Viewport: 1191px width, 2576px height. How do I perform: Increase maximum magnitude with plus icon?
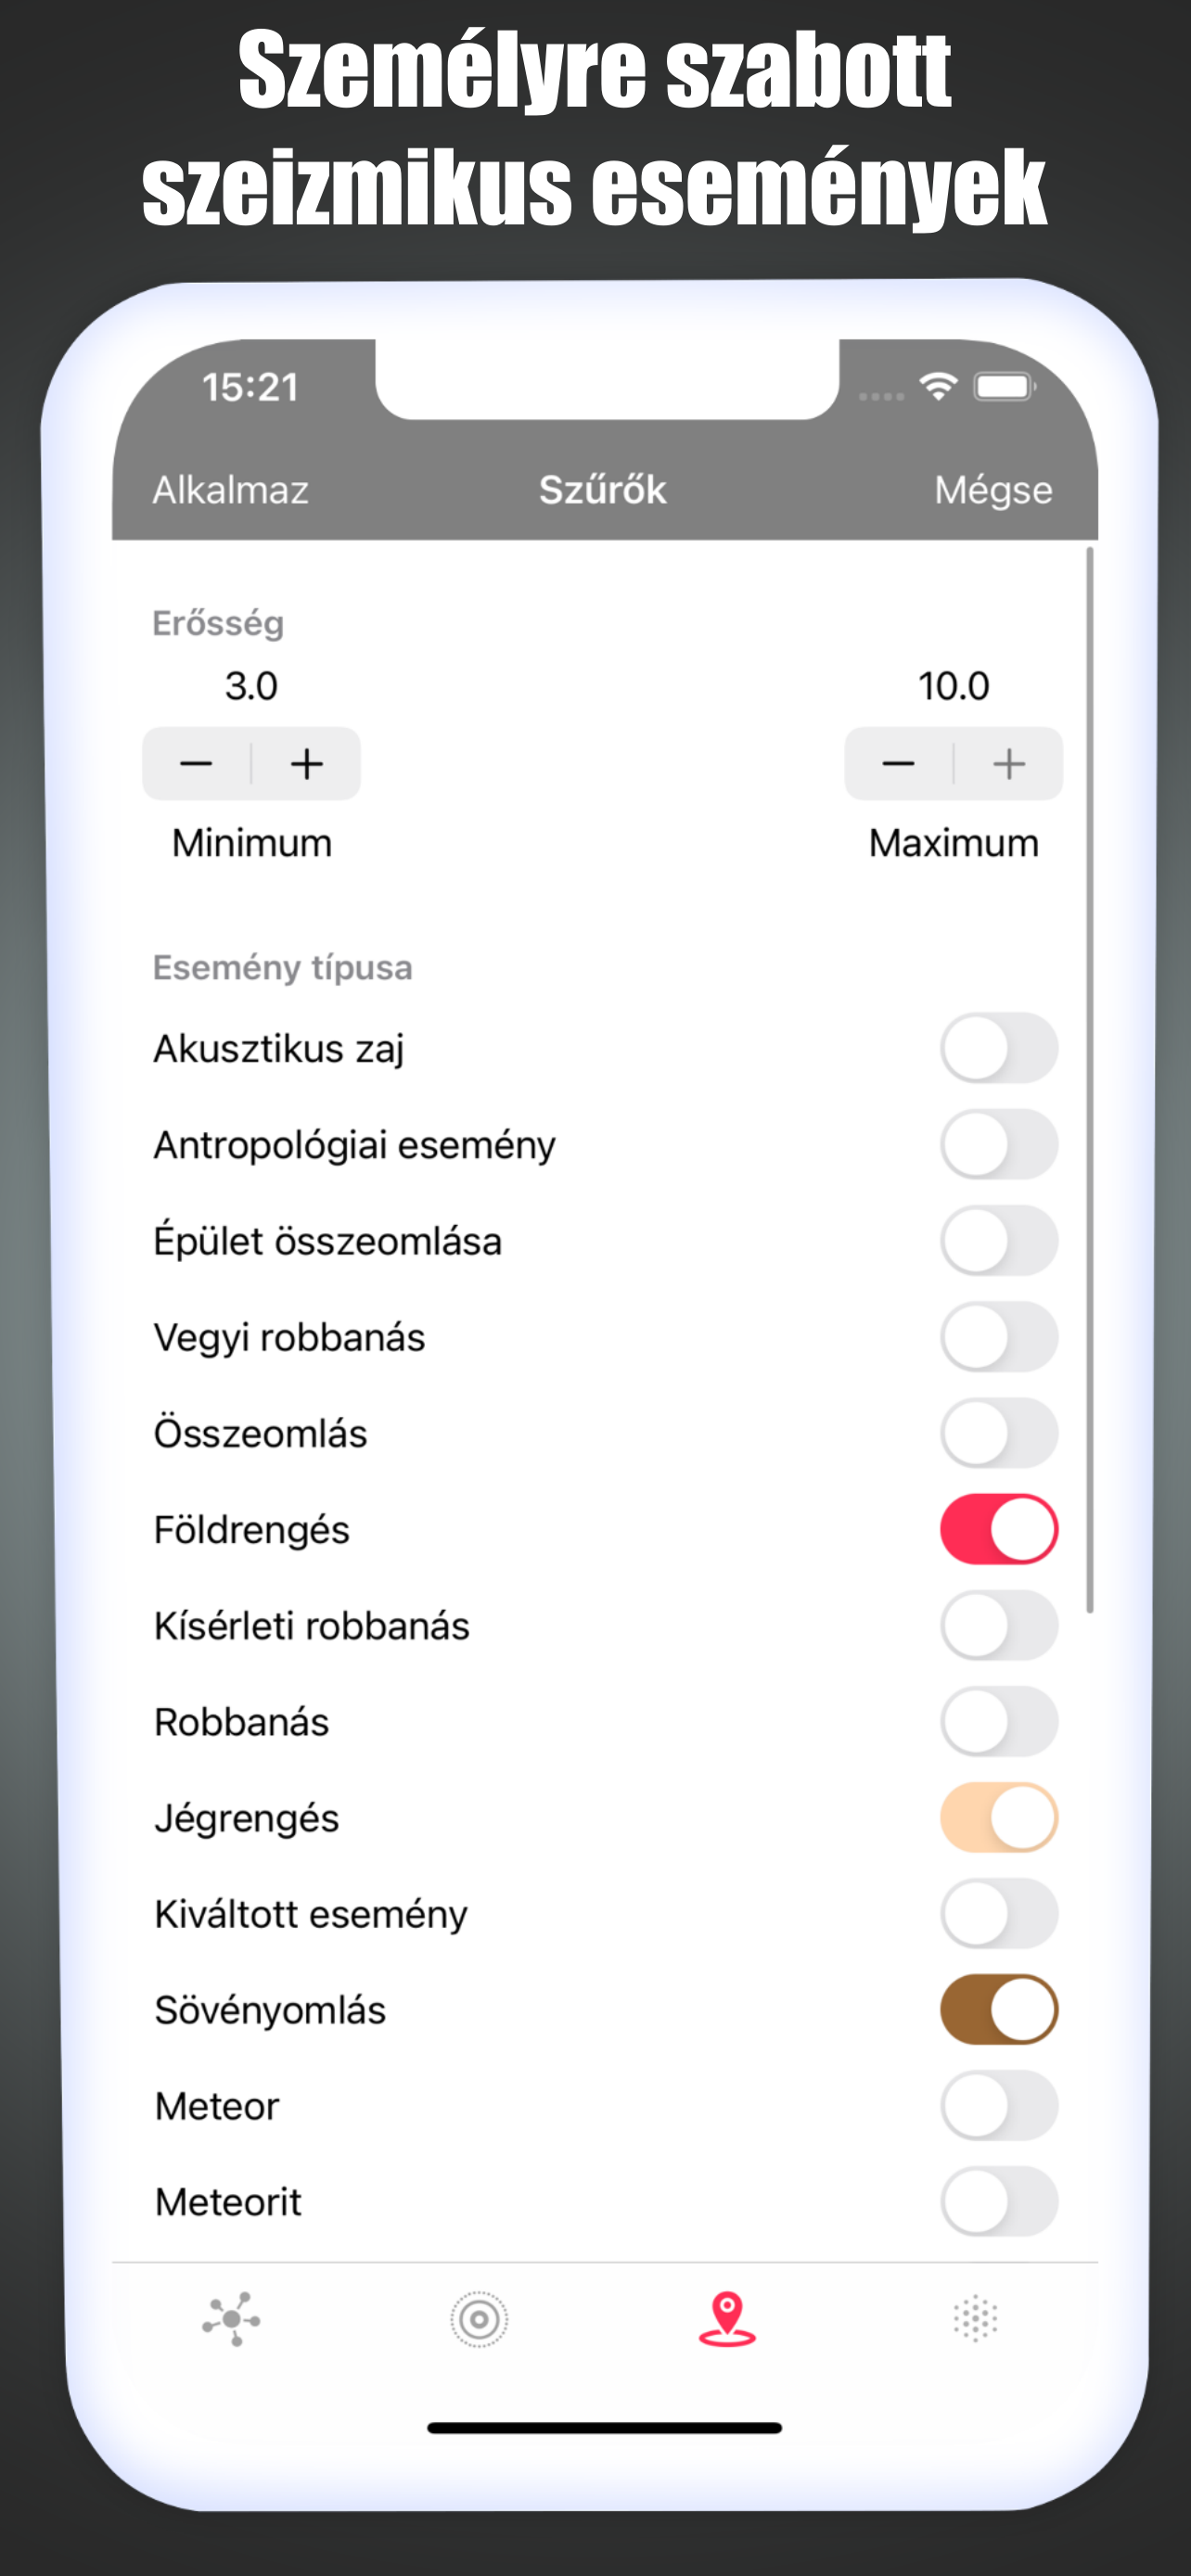point(1009,764)
